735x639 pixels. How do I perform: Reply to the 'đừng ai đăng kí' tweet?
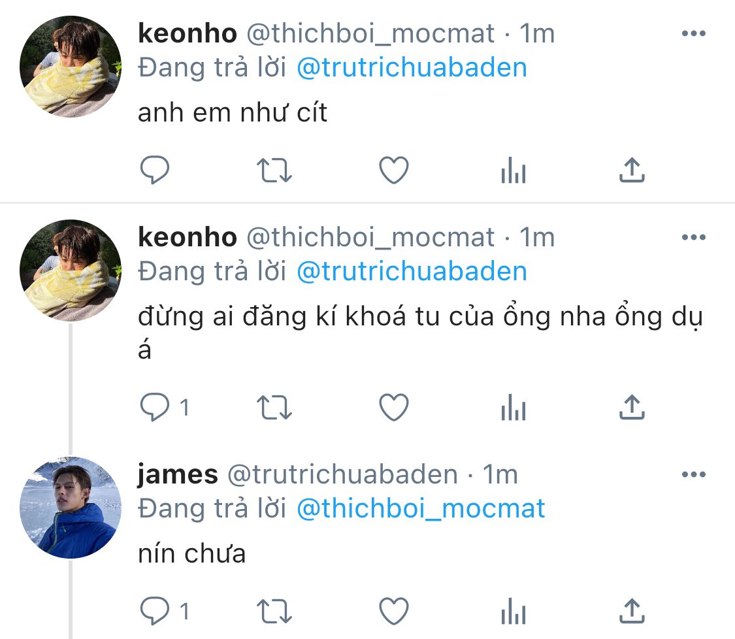pyautogui.click(x=155, y=407)
